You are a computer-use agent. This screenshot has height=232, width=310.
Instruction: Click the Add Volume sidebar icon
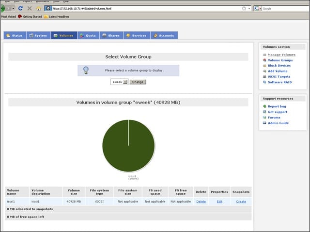[x=264, y=71]
